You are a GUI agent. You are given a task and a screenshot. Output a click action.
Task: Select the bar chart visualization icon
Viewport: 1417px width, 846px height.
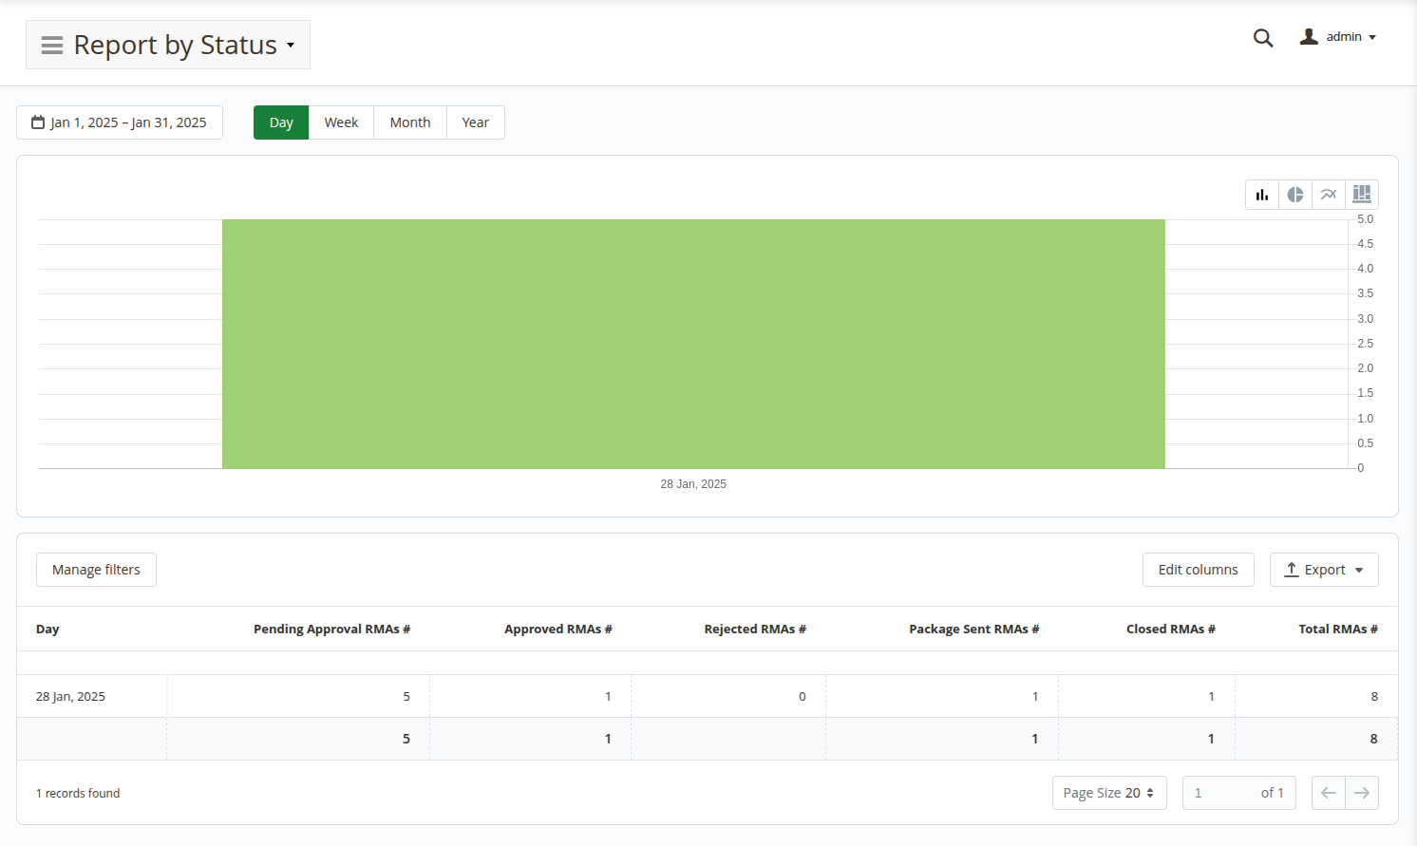pyautogui.click(x=1262, y=194)
